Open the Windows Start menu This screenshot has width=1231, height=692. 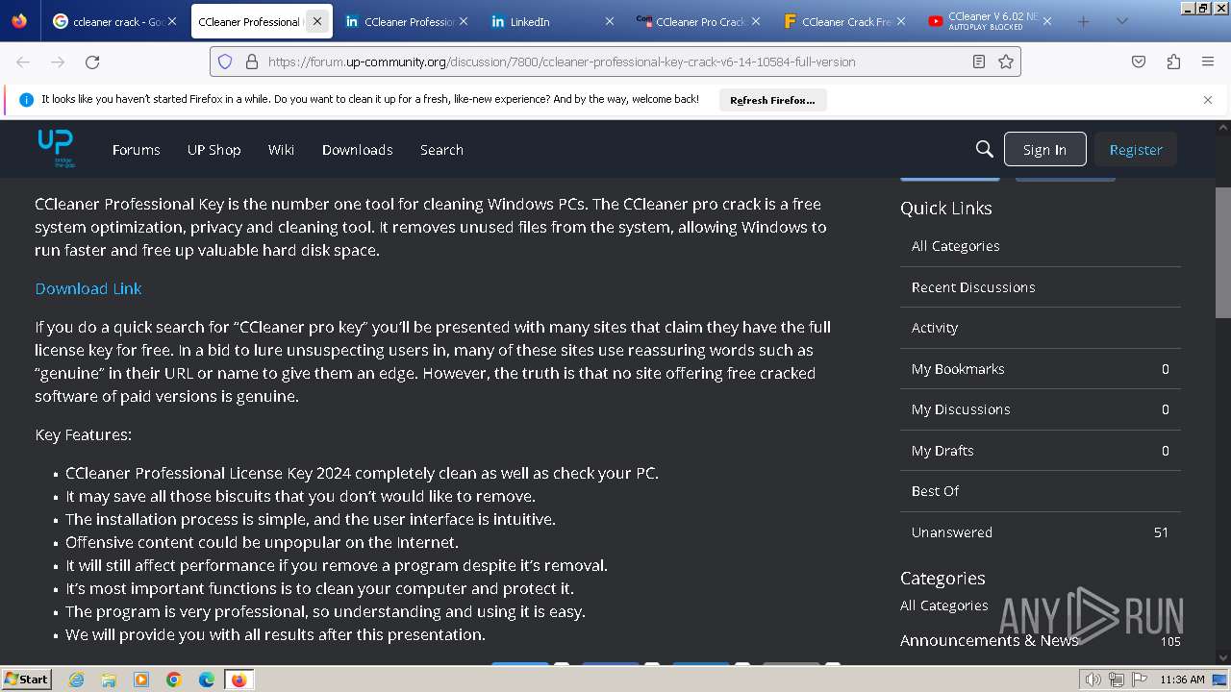click(27, 680)
